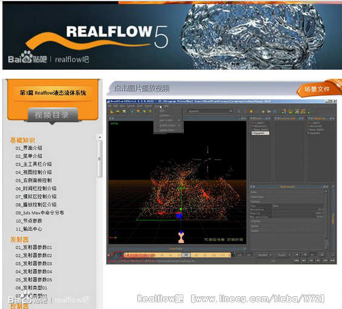
Task: Open RealFlow Layout menu
Action: pyautogui.click(x=131, y=105)
